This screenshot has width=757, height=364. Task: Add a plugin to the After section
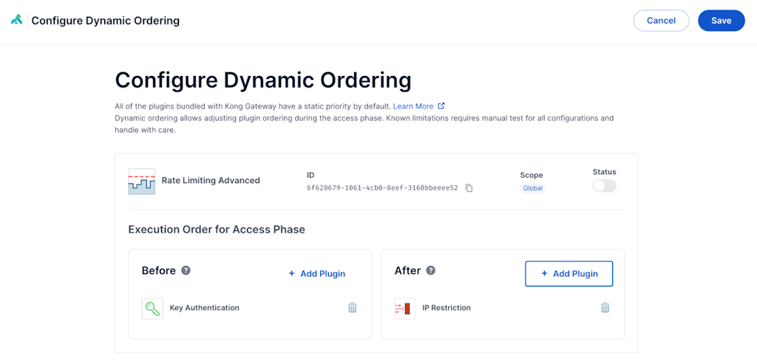tap(568, 273)
